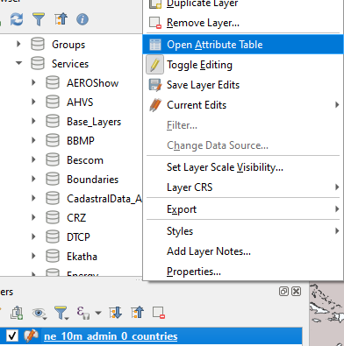344x346 pixels.
Task: Click the Collapse All browser icon
Action: (61, 19)
